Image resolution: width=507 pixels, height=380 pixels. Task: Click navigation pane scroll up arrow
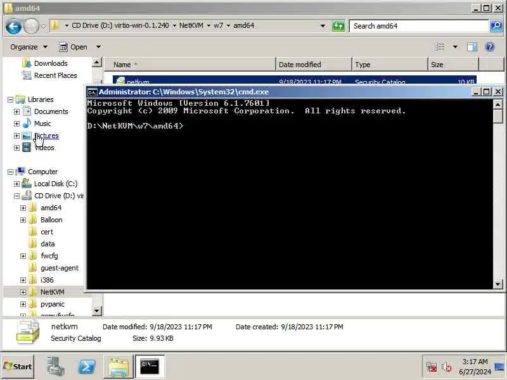97,62
